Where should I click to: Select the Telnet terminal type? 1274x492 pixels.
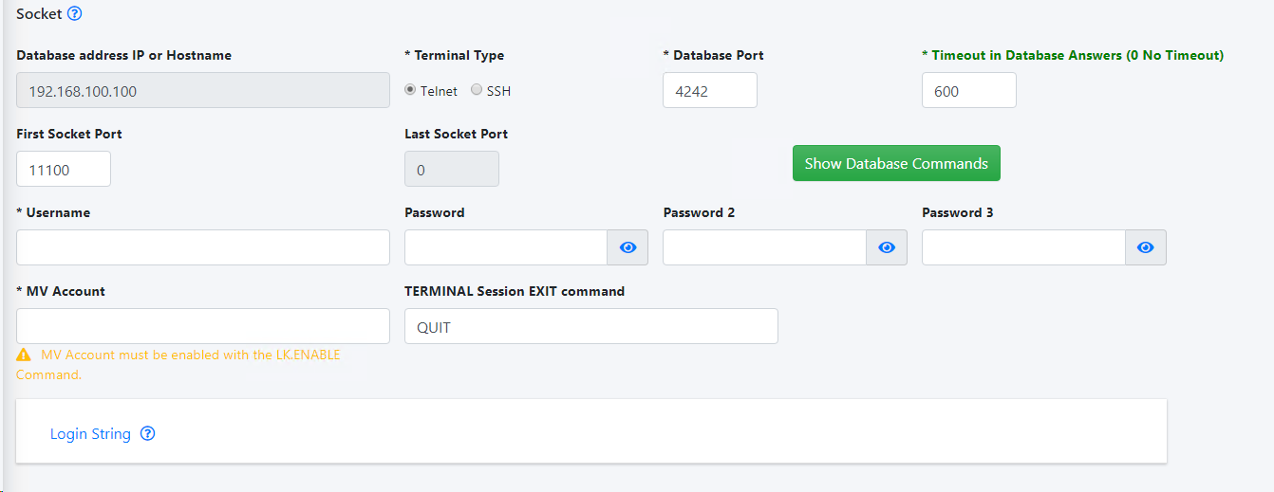(410, 90)
